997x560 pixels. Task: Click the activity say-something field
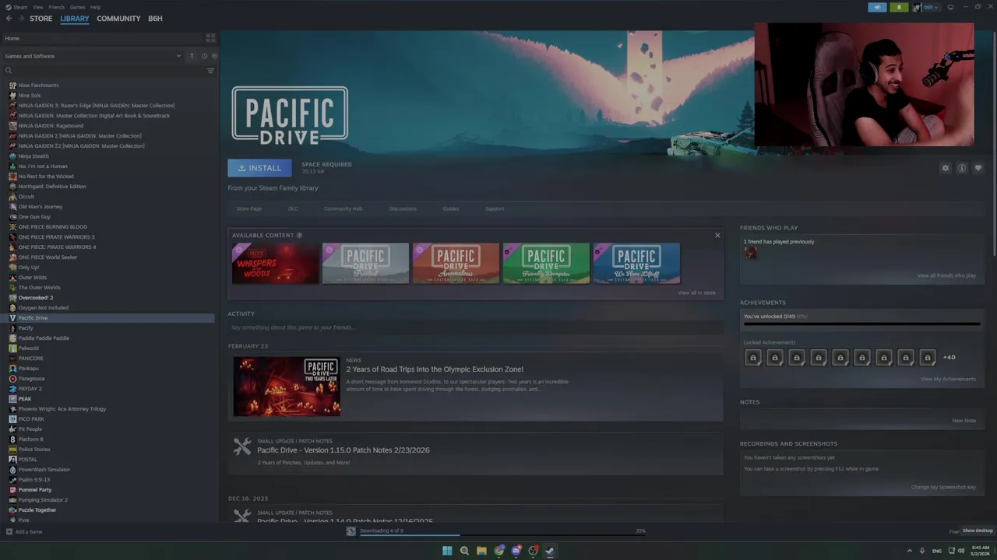pyautogui.click(x=475, y=327)
